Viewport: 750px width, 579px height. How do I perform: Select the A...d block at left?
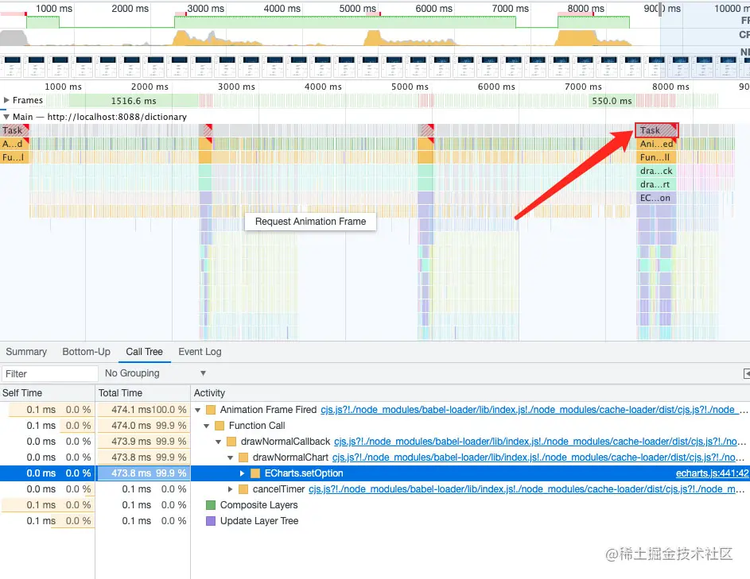14,144
